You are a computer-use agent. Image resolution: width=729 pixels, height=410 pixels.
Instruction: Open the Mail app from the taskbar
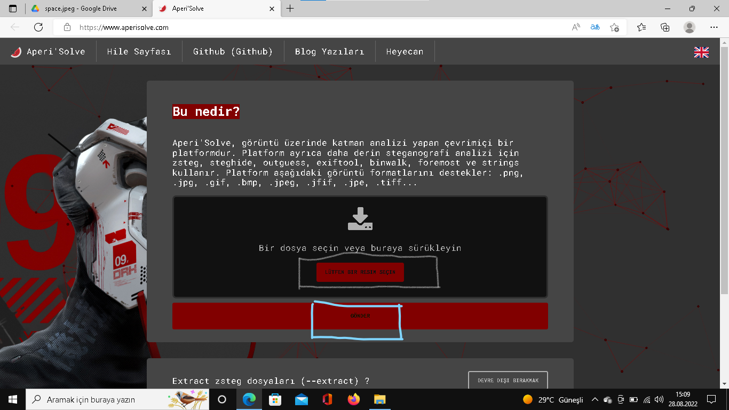[x=301, y=399]
